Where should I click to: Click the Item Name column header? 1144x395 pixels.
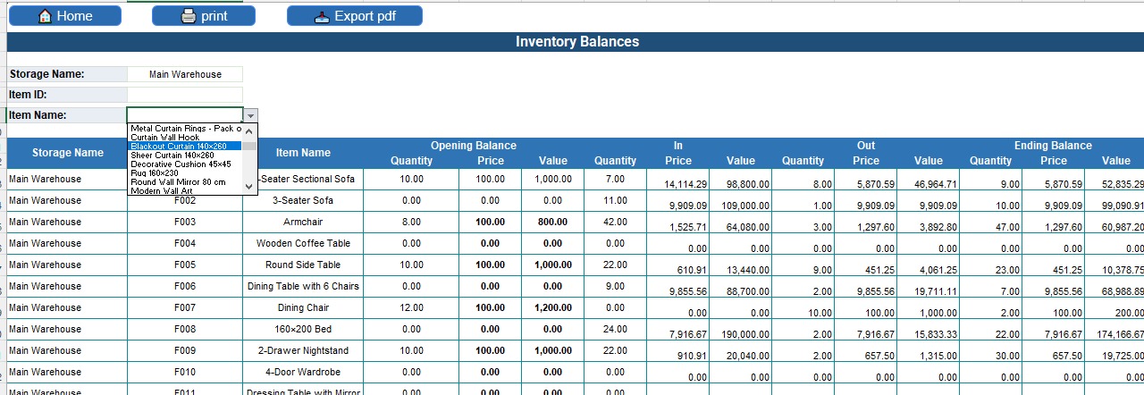(303, 153)
